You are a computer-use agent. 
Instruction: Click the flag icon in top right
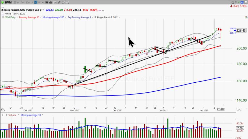236,2
